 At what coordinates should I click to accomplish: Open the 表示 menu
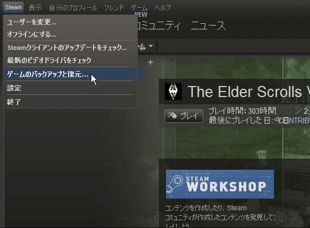[35, 8]
